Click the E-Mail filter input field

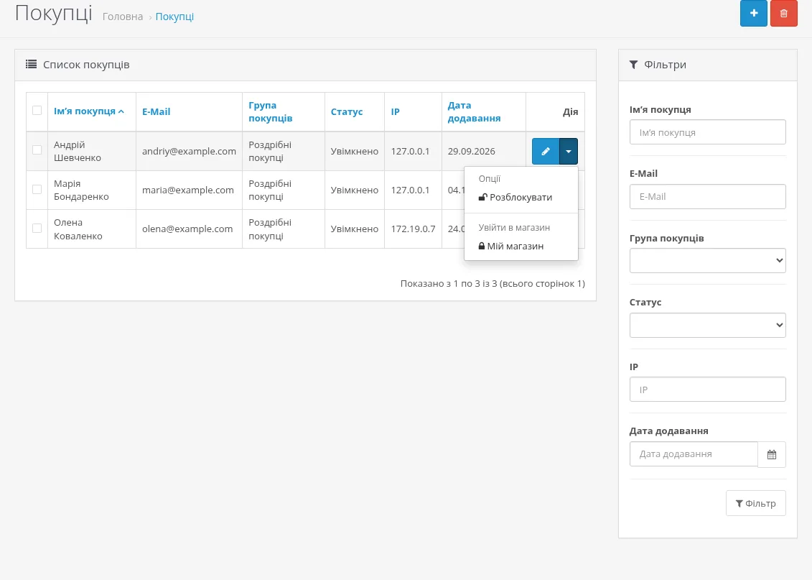point(707,196)
